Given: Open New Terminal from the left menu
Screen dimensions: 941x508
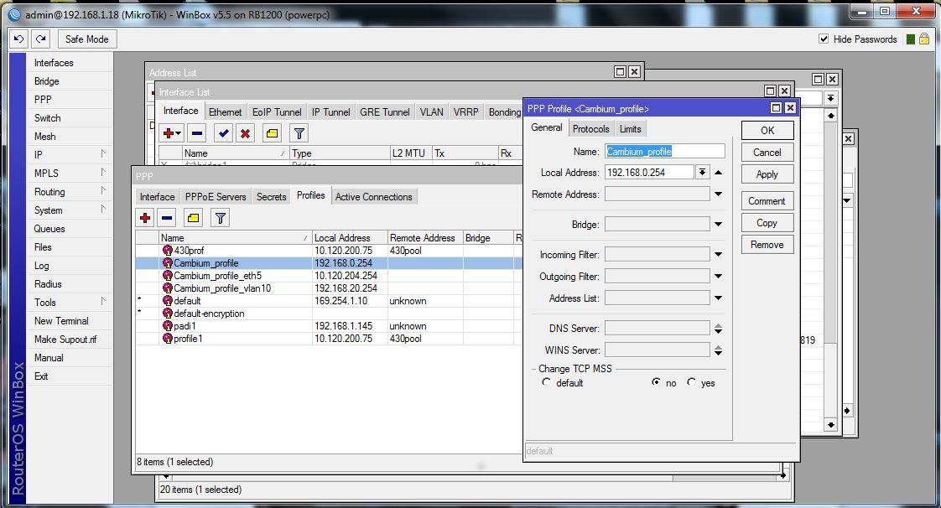Looking at the screenshot, I should pos(61,321).
